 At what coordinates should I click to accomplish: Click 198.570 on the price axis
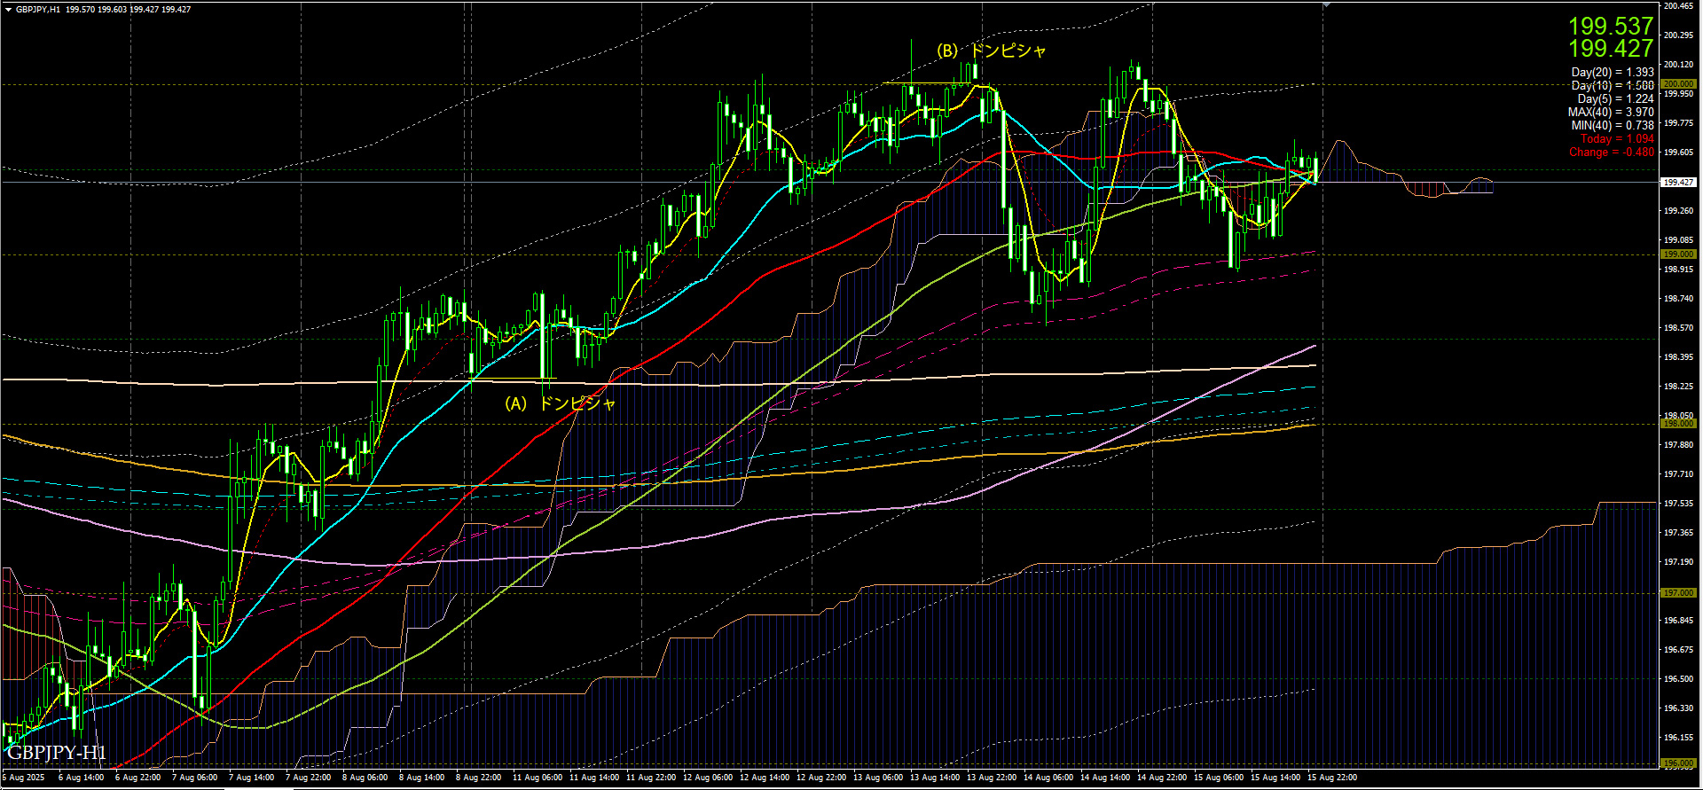(x=1678, y=328)
